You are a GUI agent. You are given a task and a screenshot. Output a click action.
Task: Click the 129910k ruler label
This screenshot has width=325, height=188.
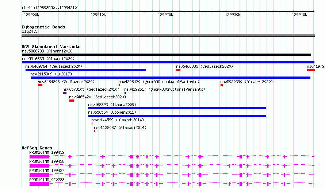pyautogui.click(x=98, y=15)
